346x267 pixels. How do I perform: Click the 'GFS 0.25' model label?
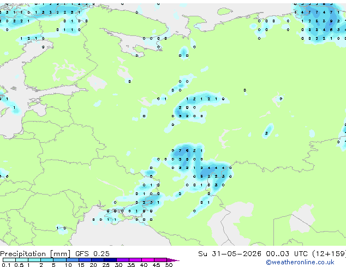click(92, 254)
